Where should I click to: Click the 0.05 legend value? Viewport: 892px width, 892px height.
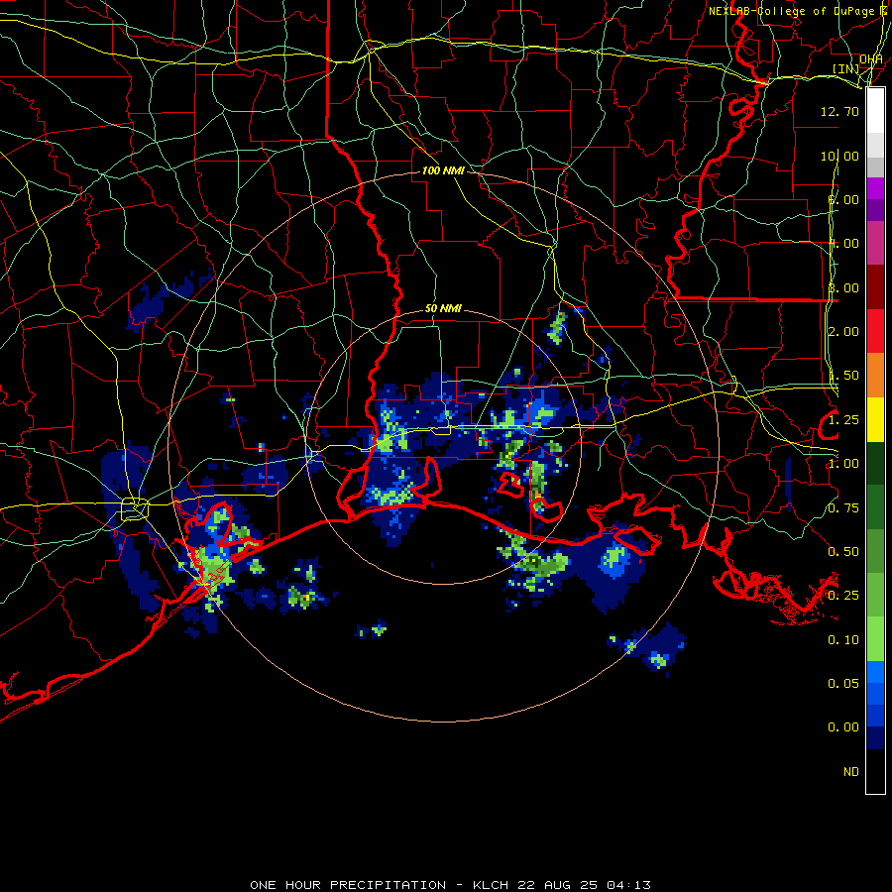coord(843,684)
